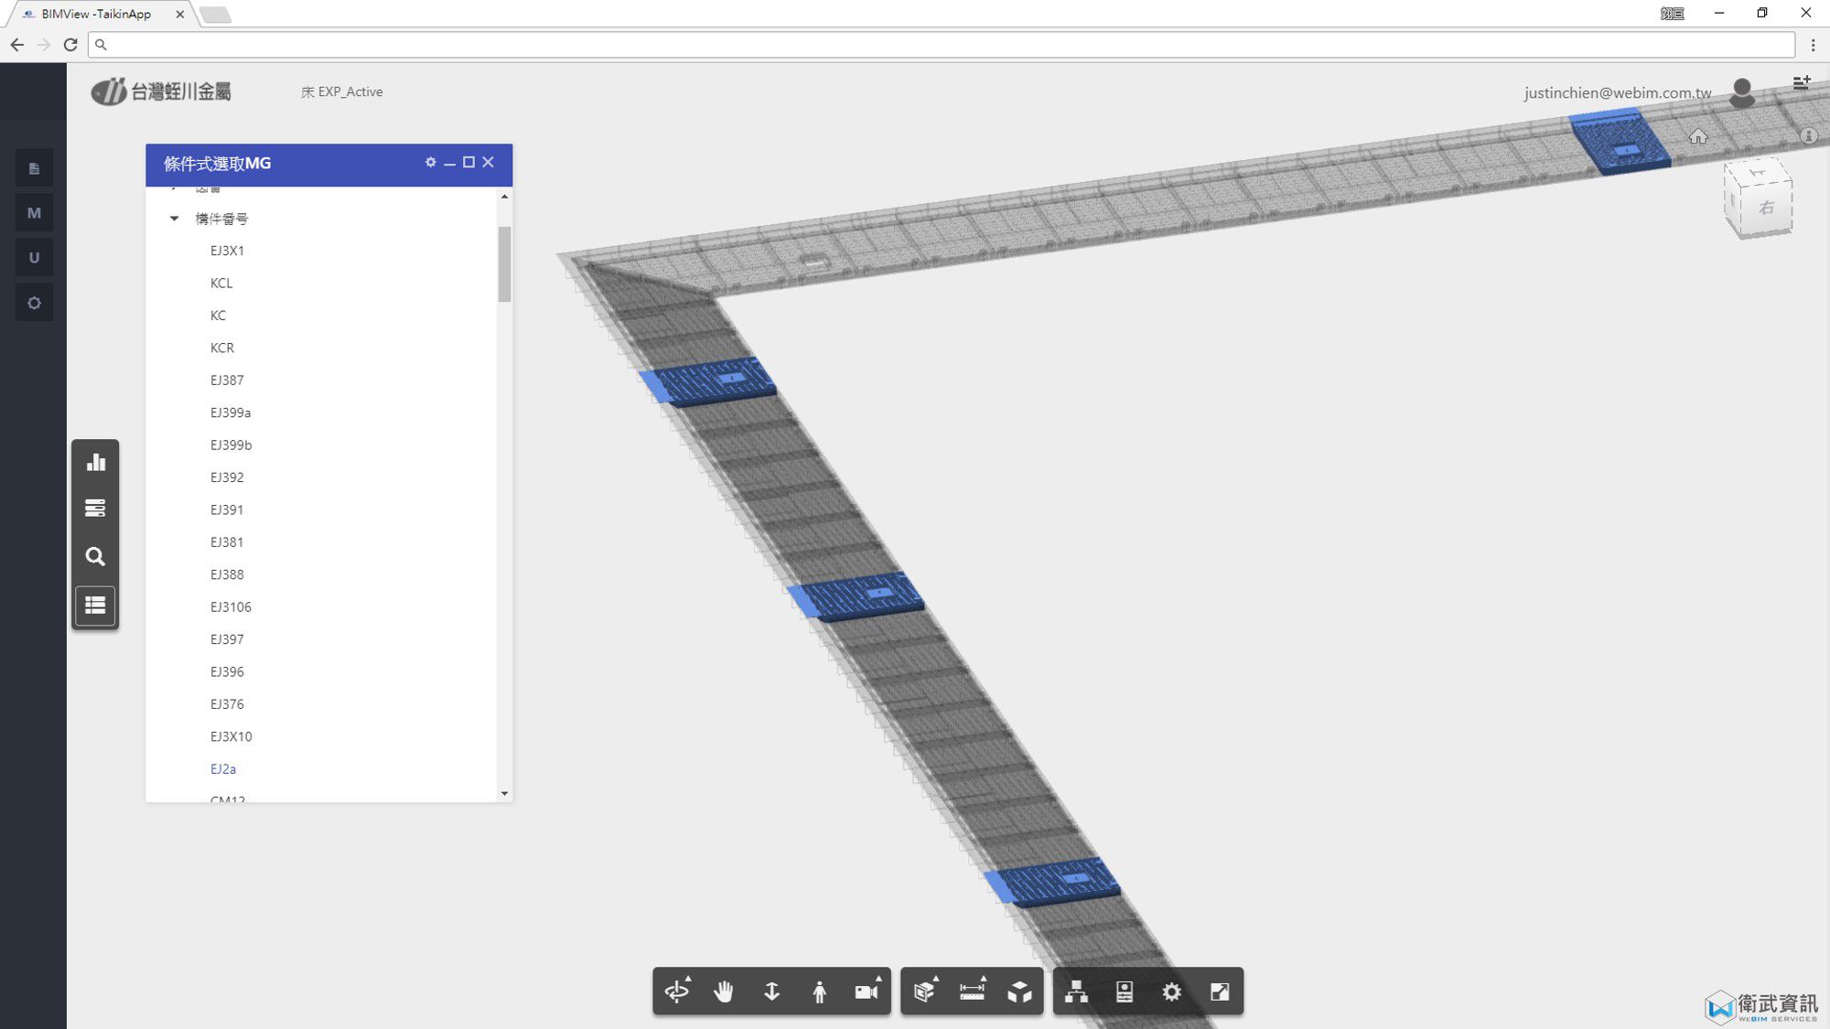This screenshot has height=1029, width=1830.
Task: Select EJ3106 in the component list
Action: (x=231, y=606)
